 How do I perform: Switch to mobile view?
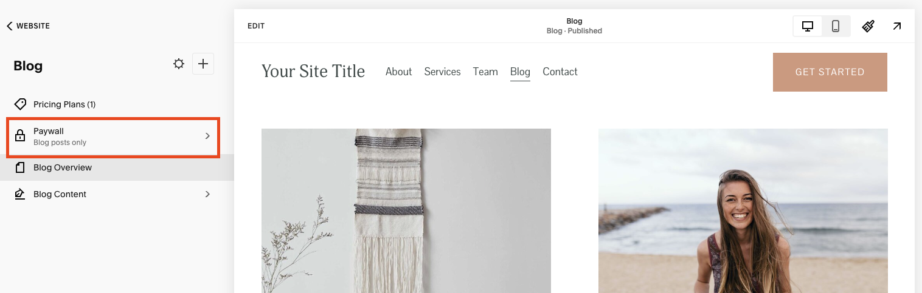(x=836, y=26)
